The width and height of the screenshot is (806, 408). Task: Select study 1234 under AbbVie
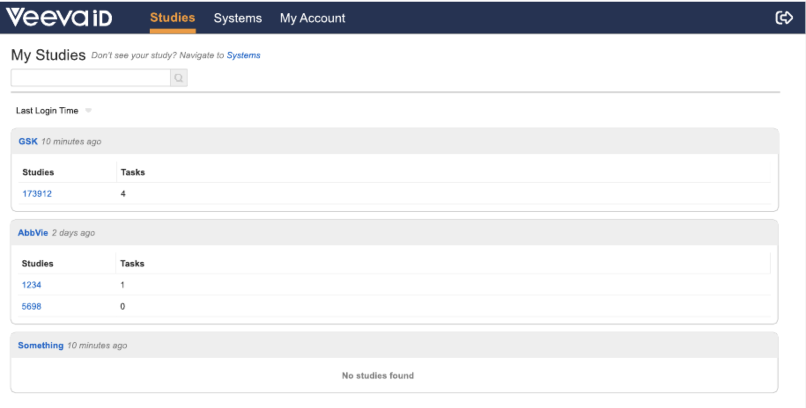coord(31,285)
